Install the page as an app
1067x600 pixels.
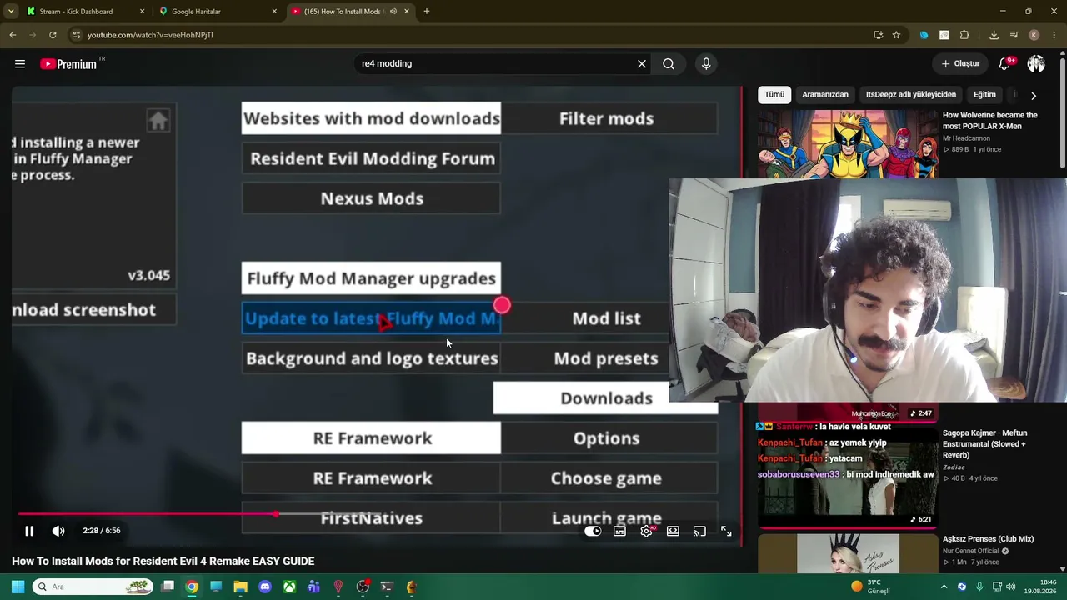pyautogui.click(x=879, y=35)
